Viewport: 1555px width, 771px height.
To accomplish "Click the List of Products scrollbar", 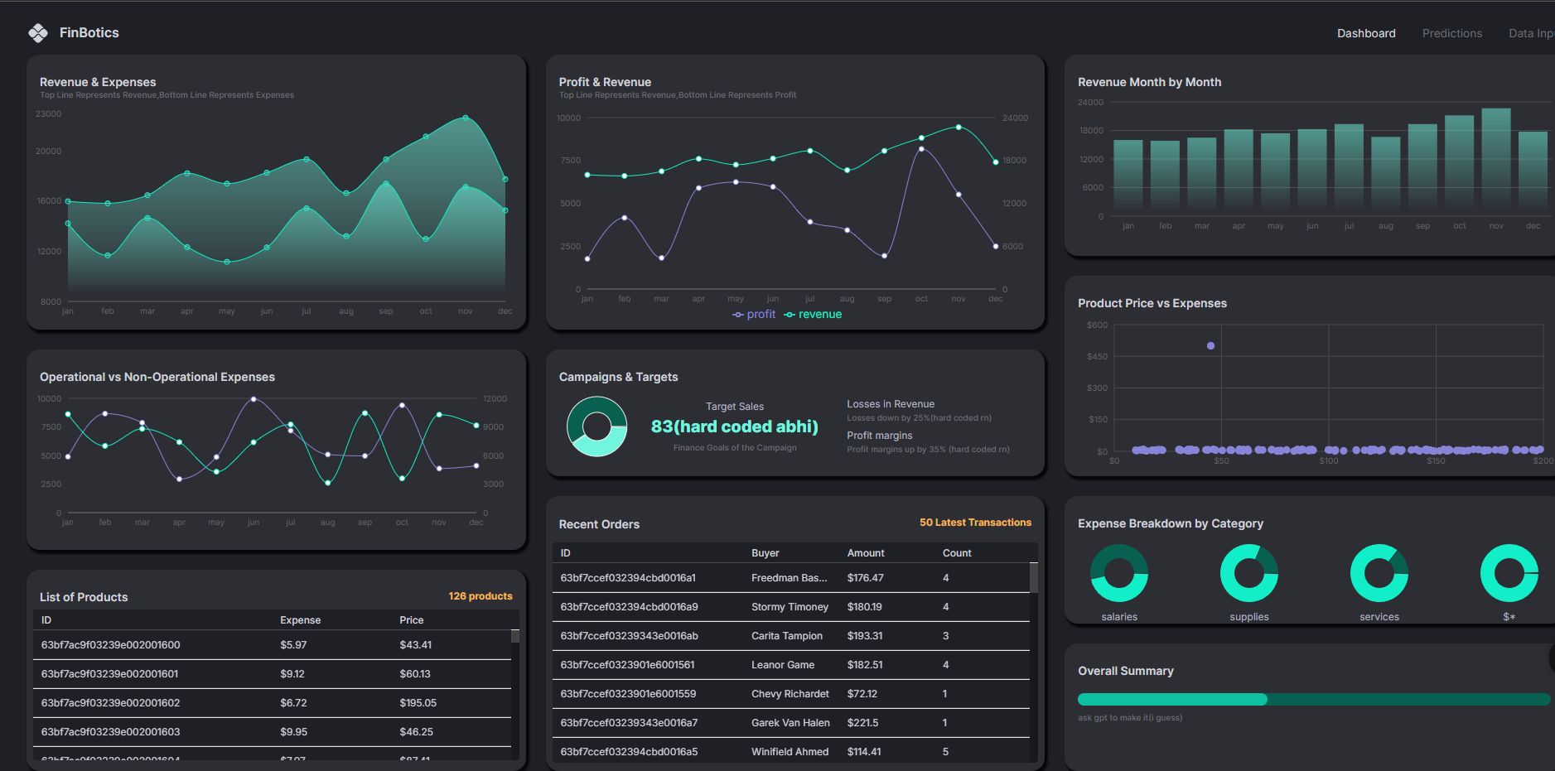I will (x=515, y=637).
